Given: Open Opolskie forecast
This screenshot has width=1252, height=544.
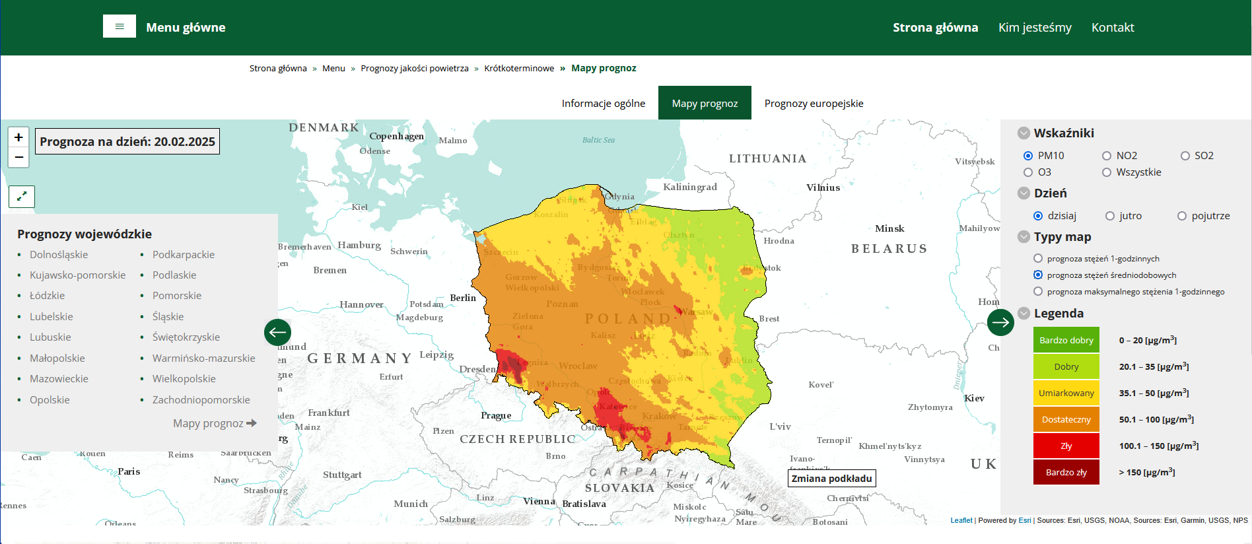Looking at the screenshot, I should [50, 400].
